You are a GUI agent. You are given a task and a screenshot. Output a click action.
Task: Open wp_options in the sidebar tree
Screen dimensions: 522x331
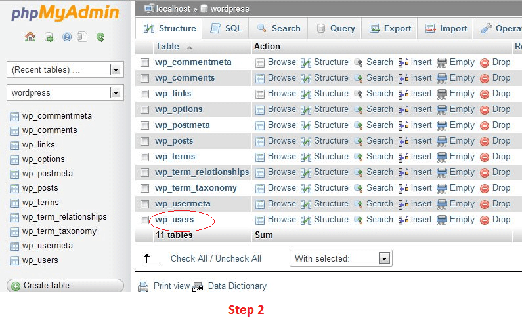(43, 159)
